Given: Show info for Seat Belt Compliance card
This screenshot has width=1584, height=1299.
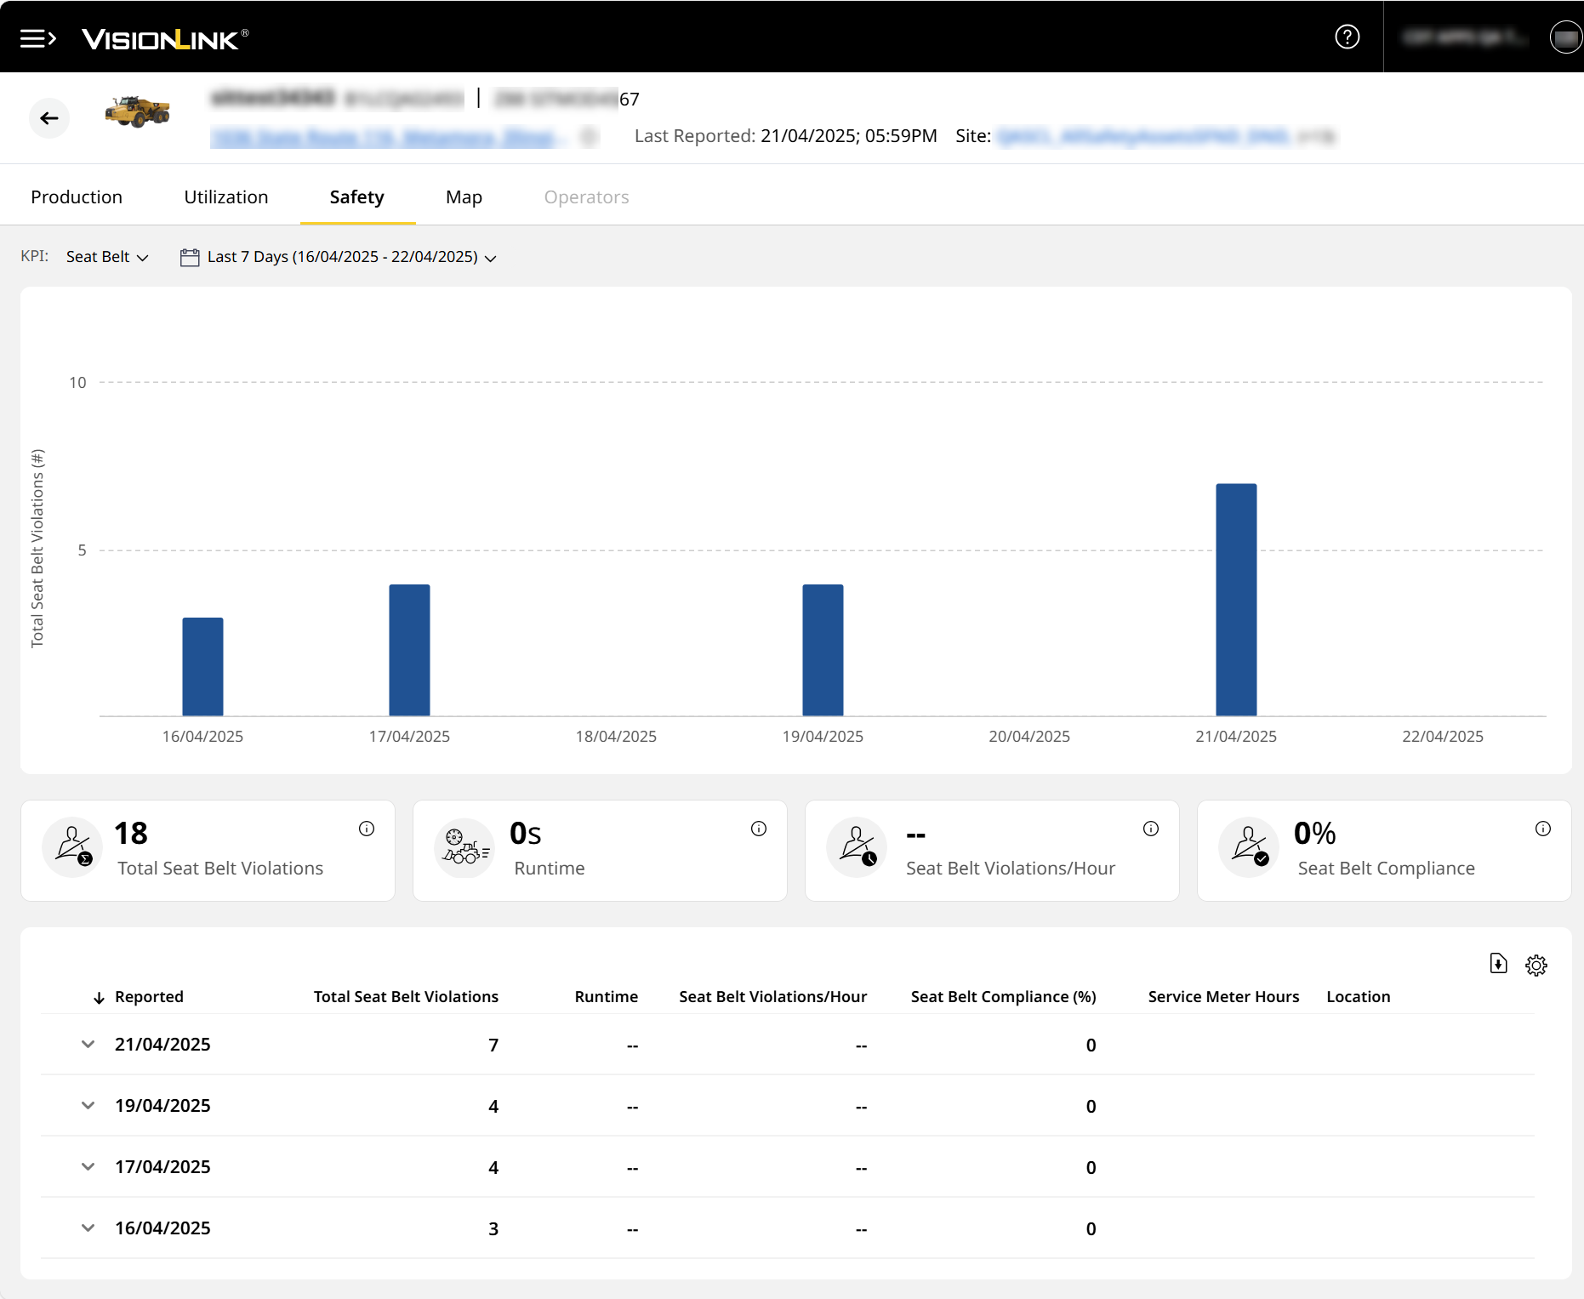Looking at the screenshot, I should point(1542,829).
